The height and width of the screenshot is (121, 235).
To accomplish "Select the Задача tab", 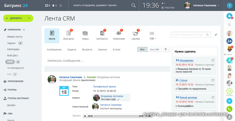I will (72, 50).
